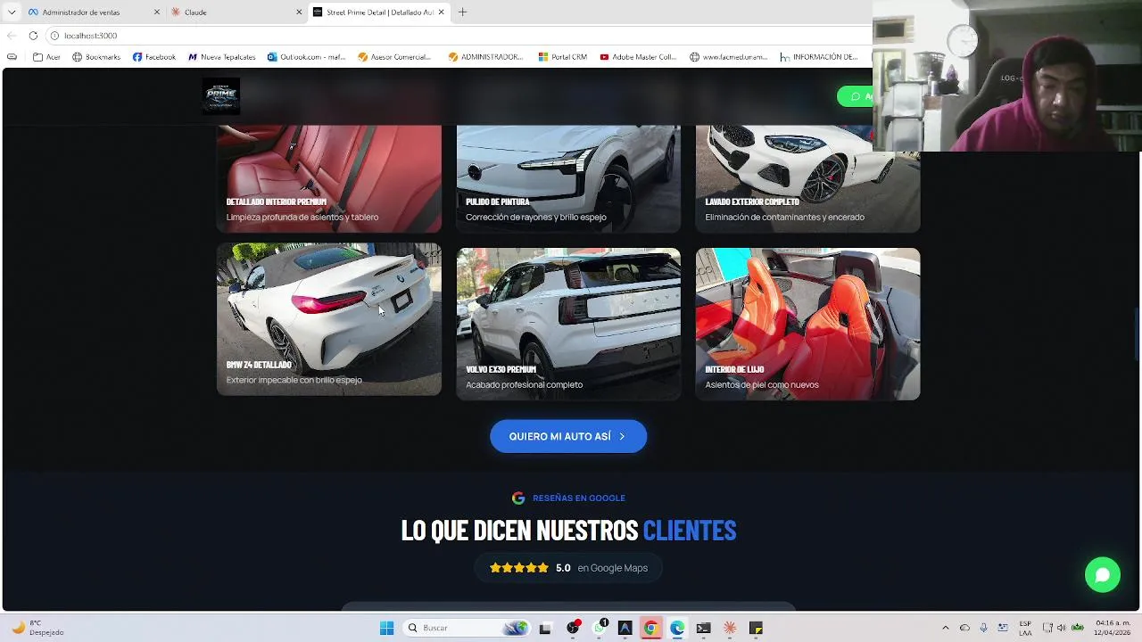Image resolution: width=1142 pixels, height=642 pixels.
Task: Open the BMW Z4 Detallado photo
Action: (329, 319)
